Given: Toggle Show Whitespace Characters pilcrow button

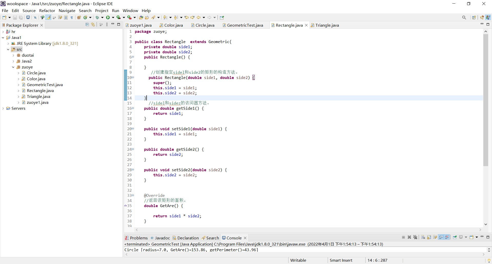Looking at the screenshot, I should 72,17.
